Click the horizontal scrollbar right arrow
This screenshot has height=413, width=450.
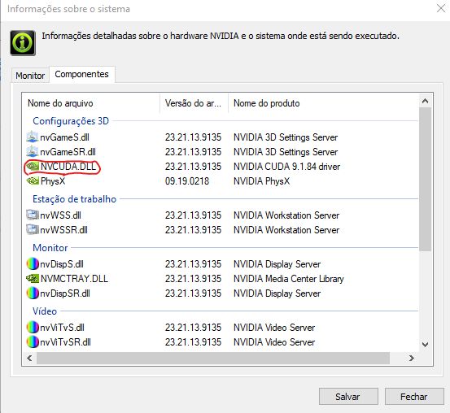[412, 358]
